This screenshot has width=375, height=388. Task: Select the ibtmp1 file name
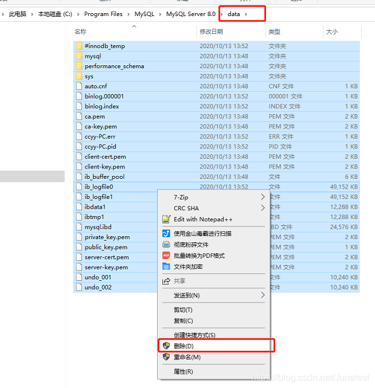[94, 217]
